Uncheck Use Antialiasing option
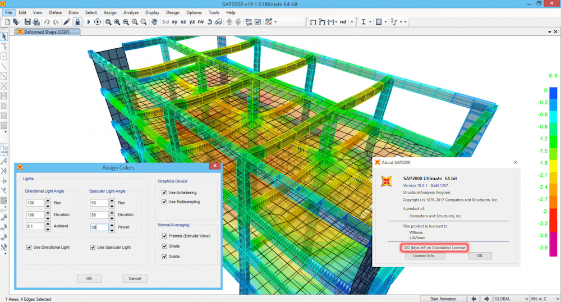561x302 pixels. coord(164,193)
